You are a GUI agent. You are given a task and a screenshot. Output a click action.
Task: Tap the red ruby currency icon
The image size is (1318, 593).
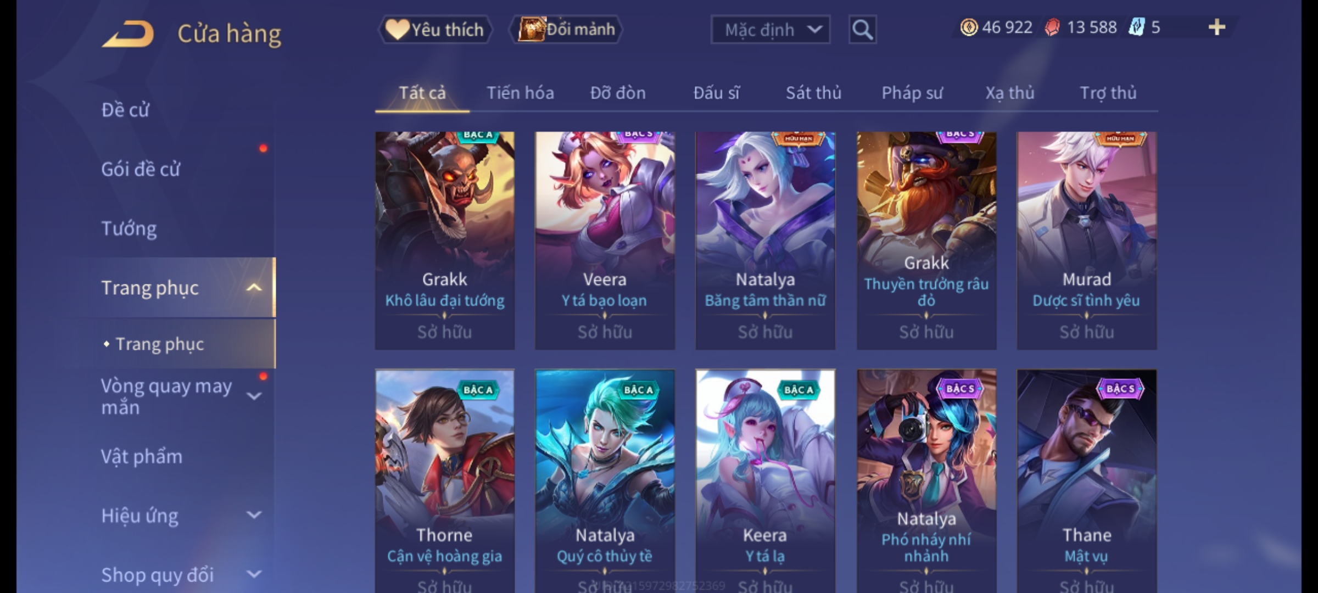pos(1052,27)
